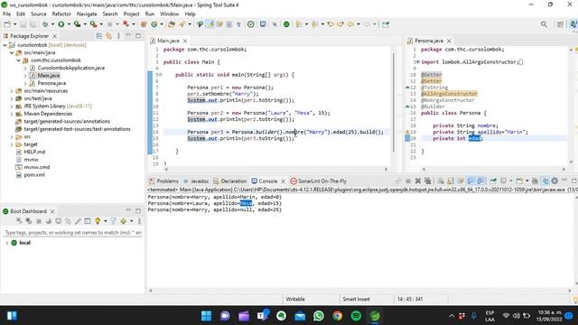578x325 pixels.
Task: Toggle Scroll Lock in the Console toolbar
Action: point(451,181)
